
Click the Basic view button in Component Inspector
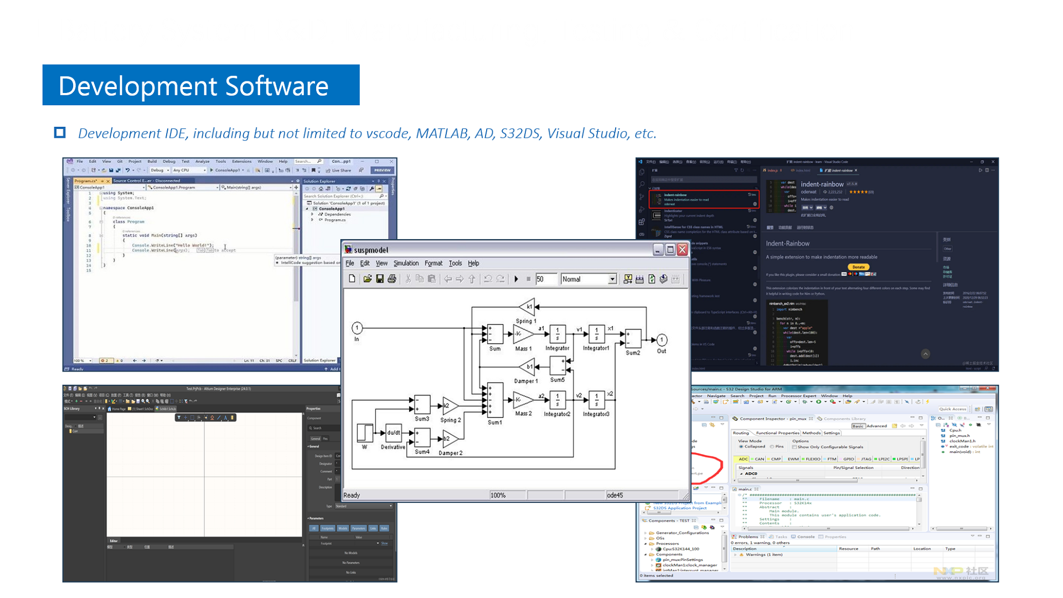point(858,426)
